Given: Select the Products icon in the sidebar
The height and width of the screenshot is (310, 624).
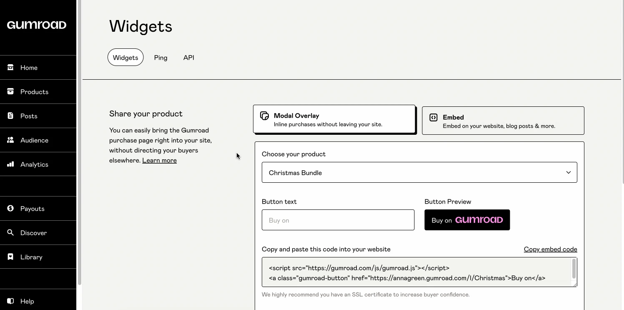Looking at the screenshot, I should coord(10,91).
